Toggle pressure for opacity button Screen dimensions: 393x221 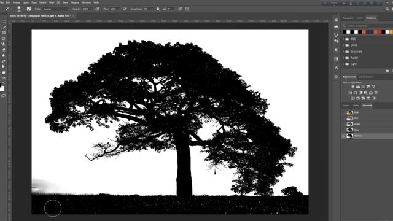(x=97, y=9)
